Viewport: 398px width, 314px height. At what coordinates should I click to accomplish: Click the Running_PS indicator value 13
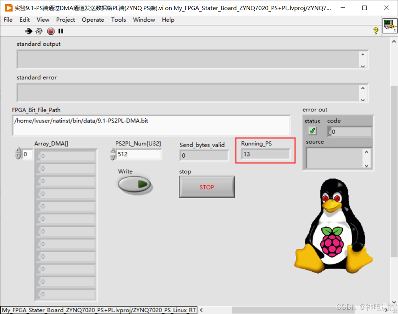tap(265, 154)
